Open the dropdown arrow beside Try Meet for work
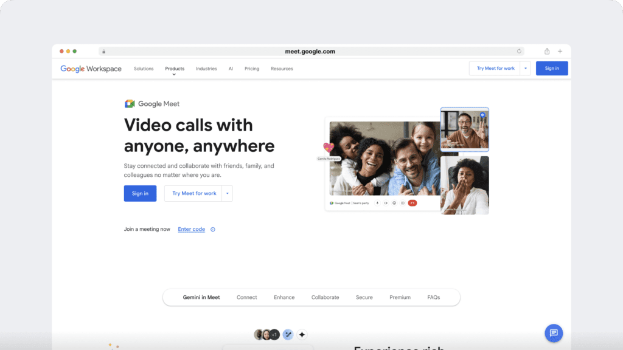 point(524,68)
